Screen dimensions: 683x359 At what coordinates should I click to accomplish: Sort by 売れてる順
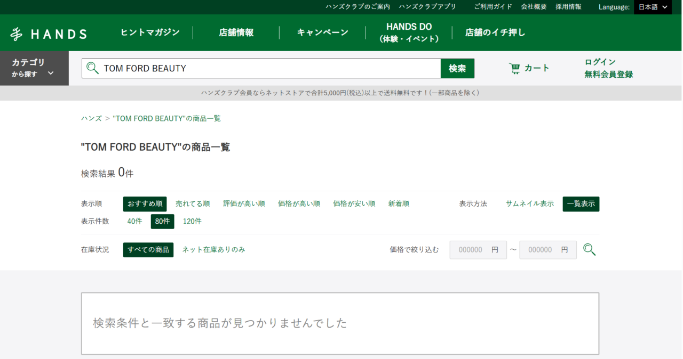(x=193, y=204)
